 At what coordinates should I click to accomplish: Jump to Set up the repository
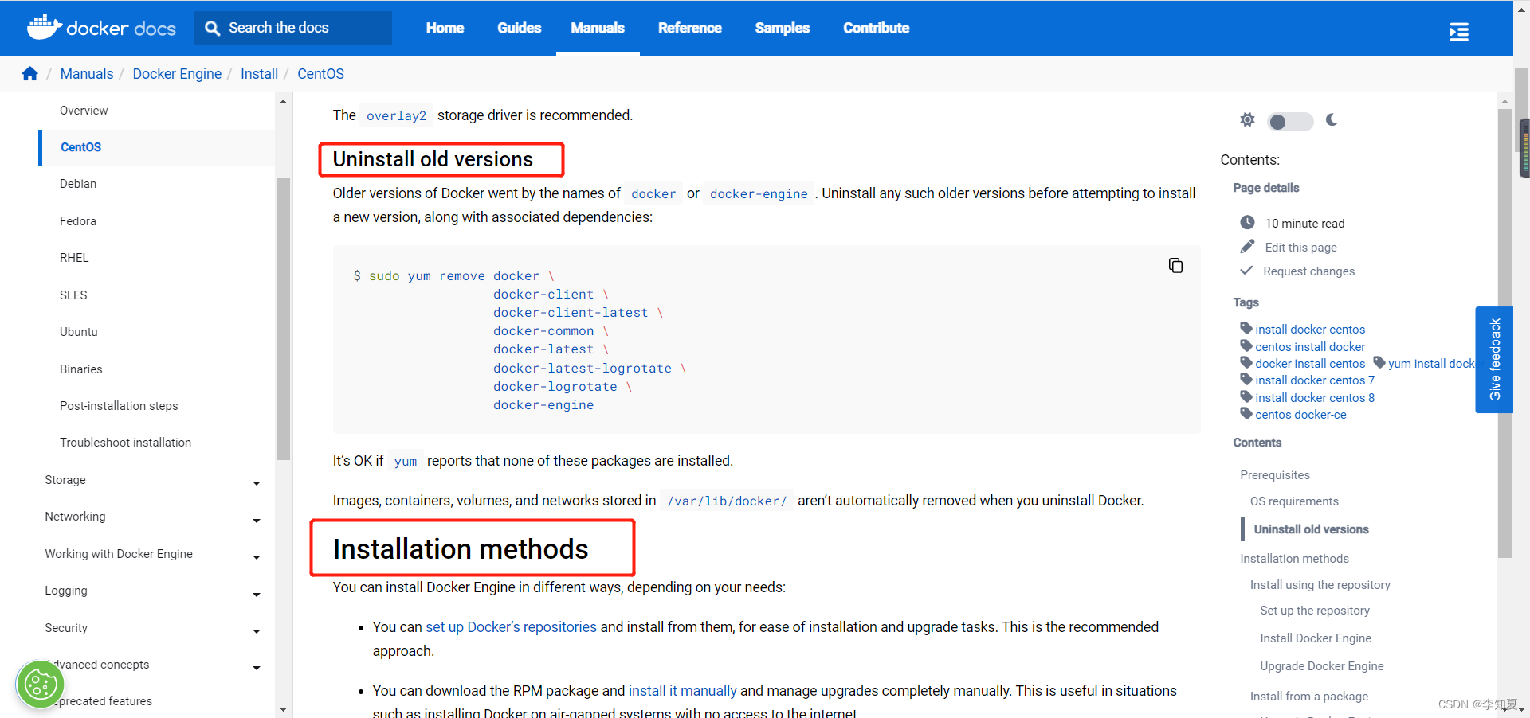click(1315, 611)
